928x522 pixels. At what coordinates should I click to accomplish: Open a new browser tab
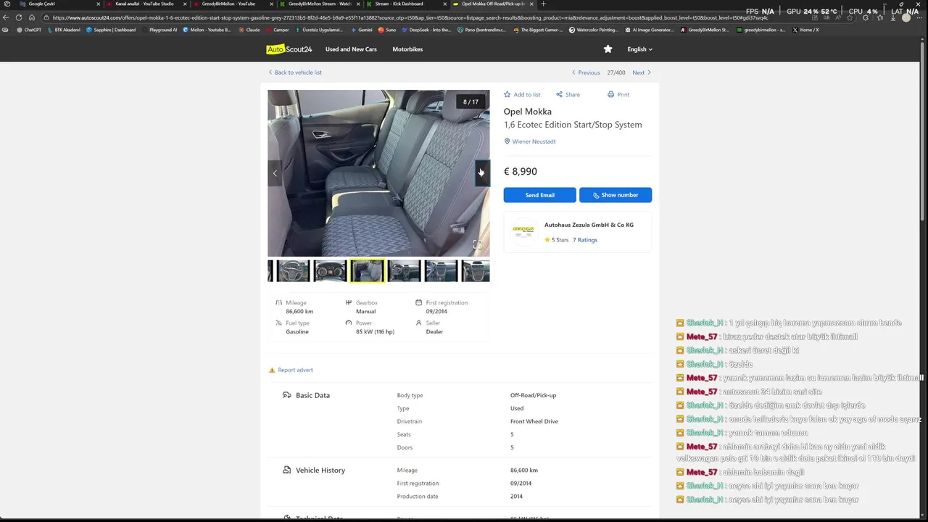[x=543, y=4]
